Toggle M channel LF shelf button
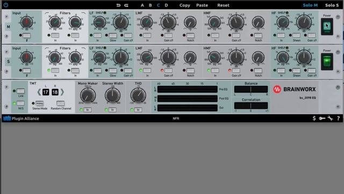This screenshot has height=194, width=344. click(x=105, y=13)
